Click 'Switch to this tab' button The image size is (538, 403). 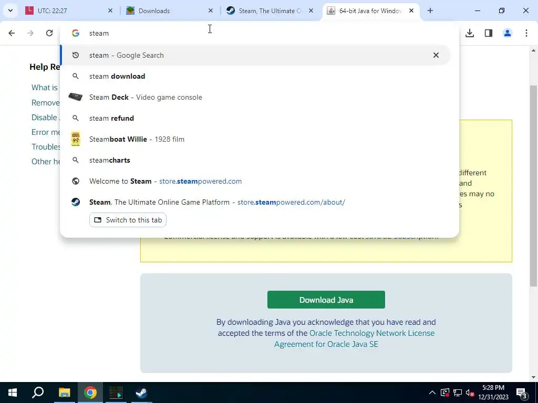pyautogui.click(x=128, y=220)
